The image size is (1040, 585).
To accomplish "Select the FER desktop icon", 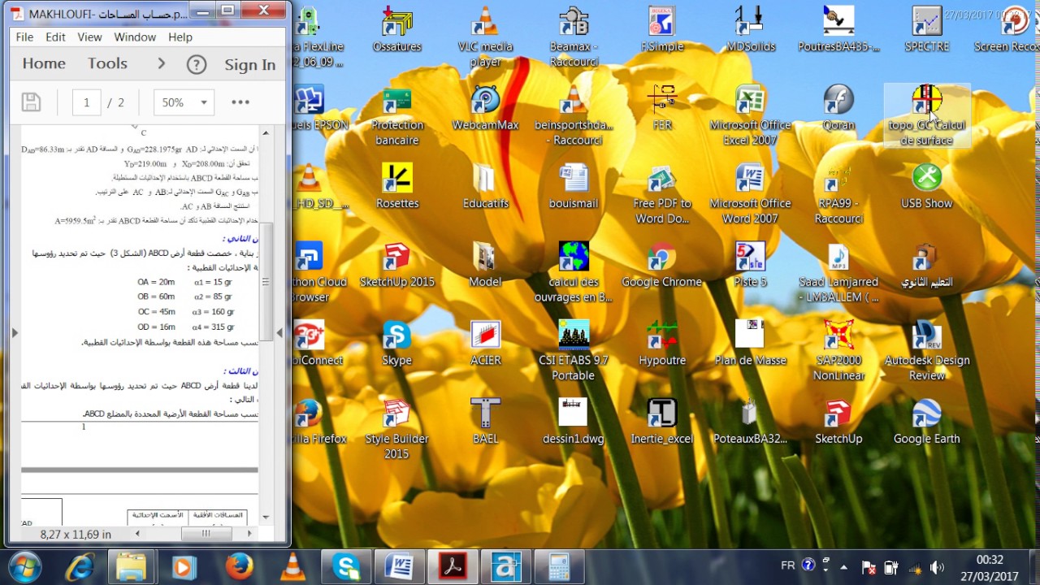I will click(662, 109).
